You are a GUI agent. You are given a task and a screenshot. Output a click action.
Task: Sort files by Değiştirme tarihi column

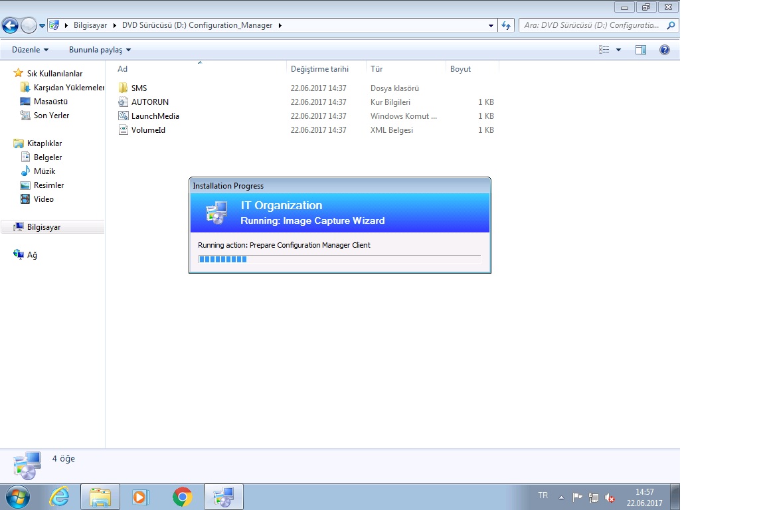[x=319, y=69]
